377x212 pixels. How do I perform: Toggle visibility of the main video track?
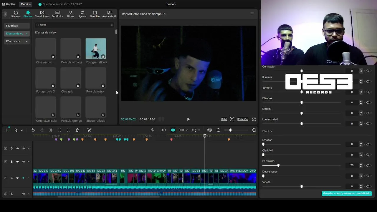(17, 178)
